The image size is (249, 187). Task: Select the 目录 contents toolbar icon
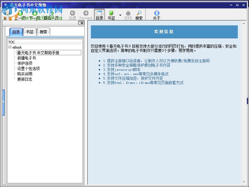[99, 14]
